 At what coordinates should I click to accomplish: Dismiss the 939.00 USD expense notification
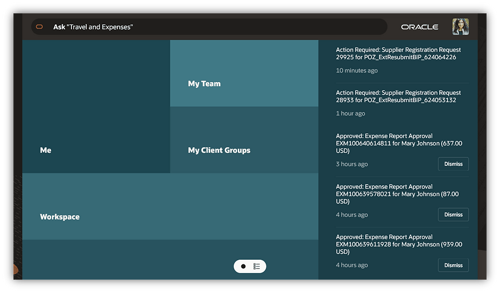click(453, 265)
